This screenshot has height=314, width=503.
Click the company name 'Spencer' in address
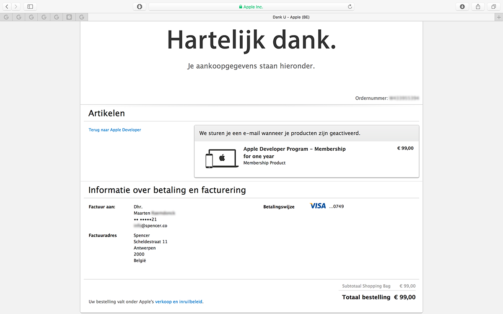[x=142, y=235]
